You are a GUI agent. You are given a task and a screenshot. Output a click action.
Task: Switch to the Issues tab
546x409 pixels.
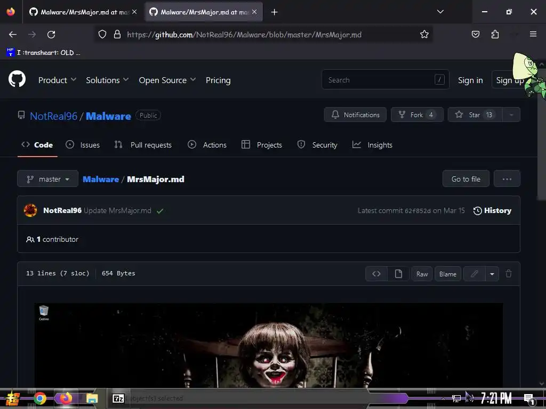[83, 145]
